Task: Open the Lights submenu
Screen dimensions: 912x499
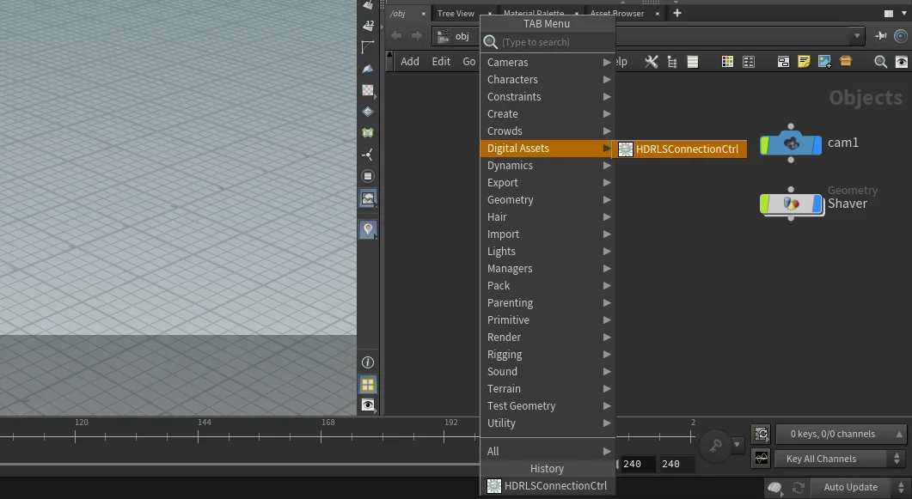Action: pyautogui.click(x=548, y=252)
